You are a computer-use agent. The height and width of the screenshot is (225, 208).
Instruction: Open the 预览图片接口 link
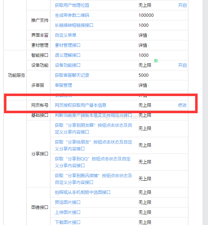pyautogui.click(x=68, y=202)
